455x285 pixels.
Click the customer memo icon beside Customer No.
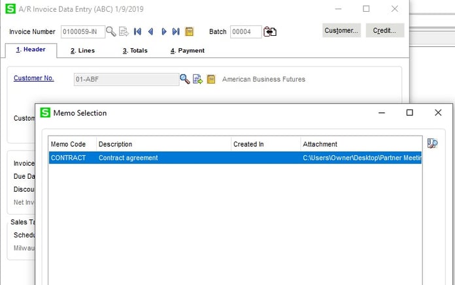211,80
